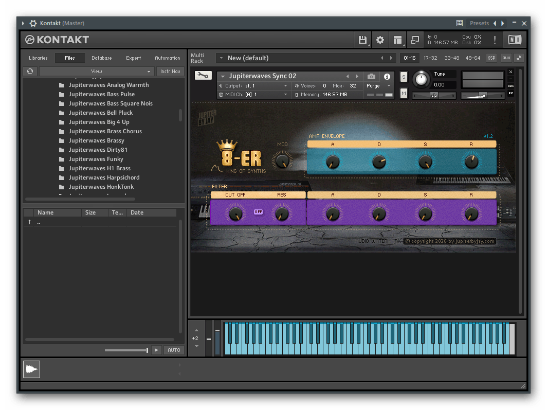This screenshot has width=547, height=410.
Task: Open the View dropdown in the browser
Action: (x=97, y=71)
